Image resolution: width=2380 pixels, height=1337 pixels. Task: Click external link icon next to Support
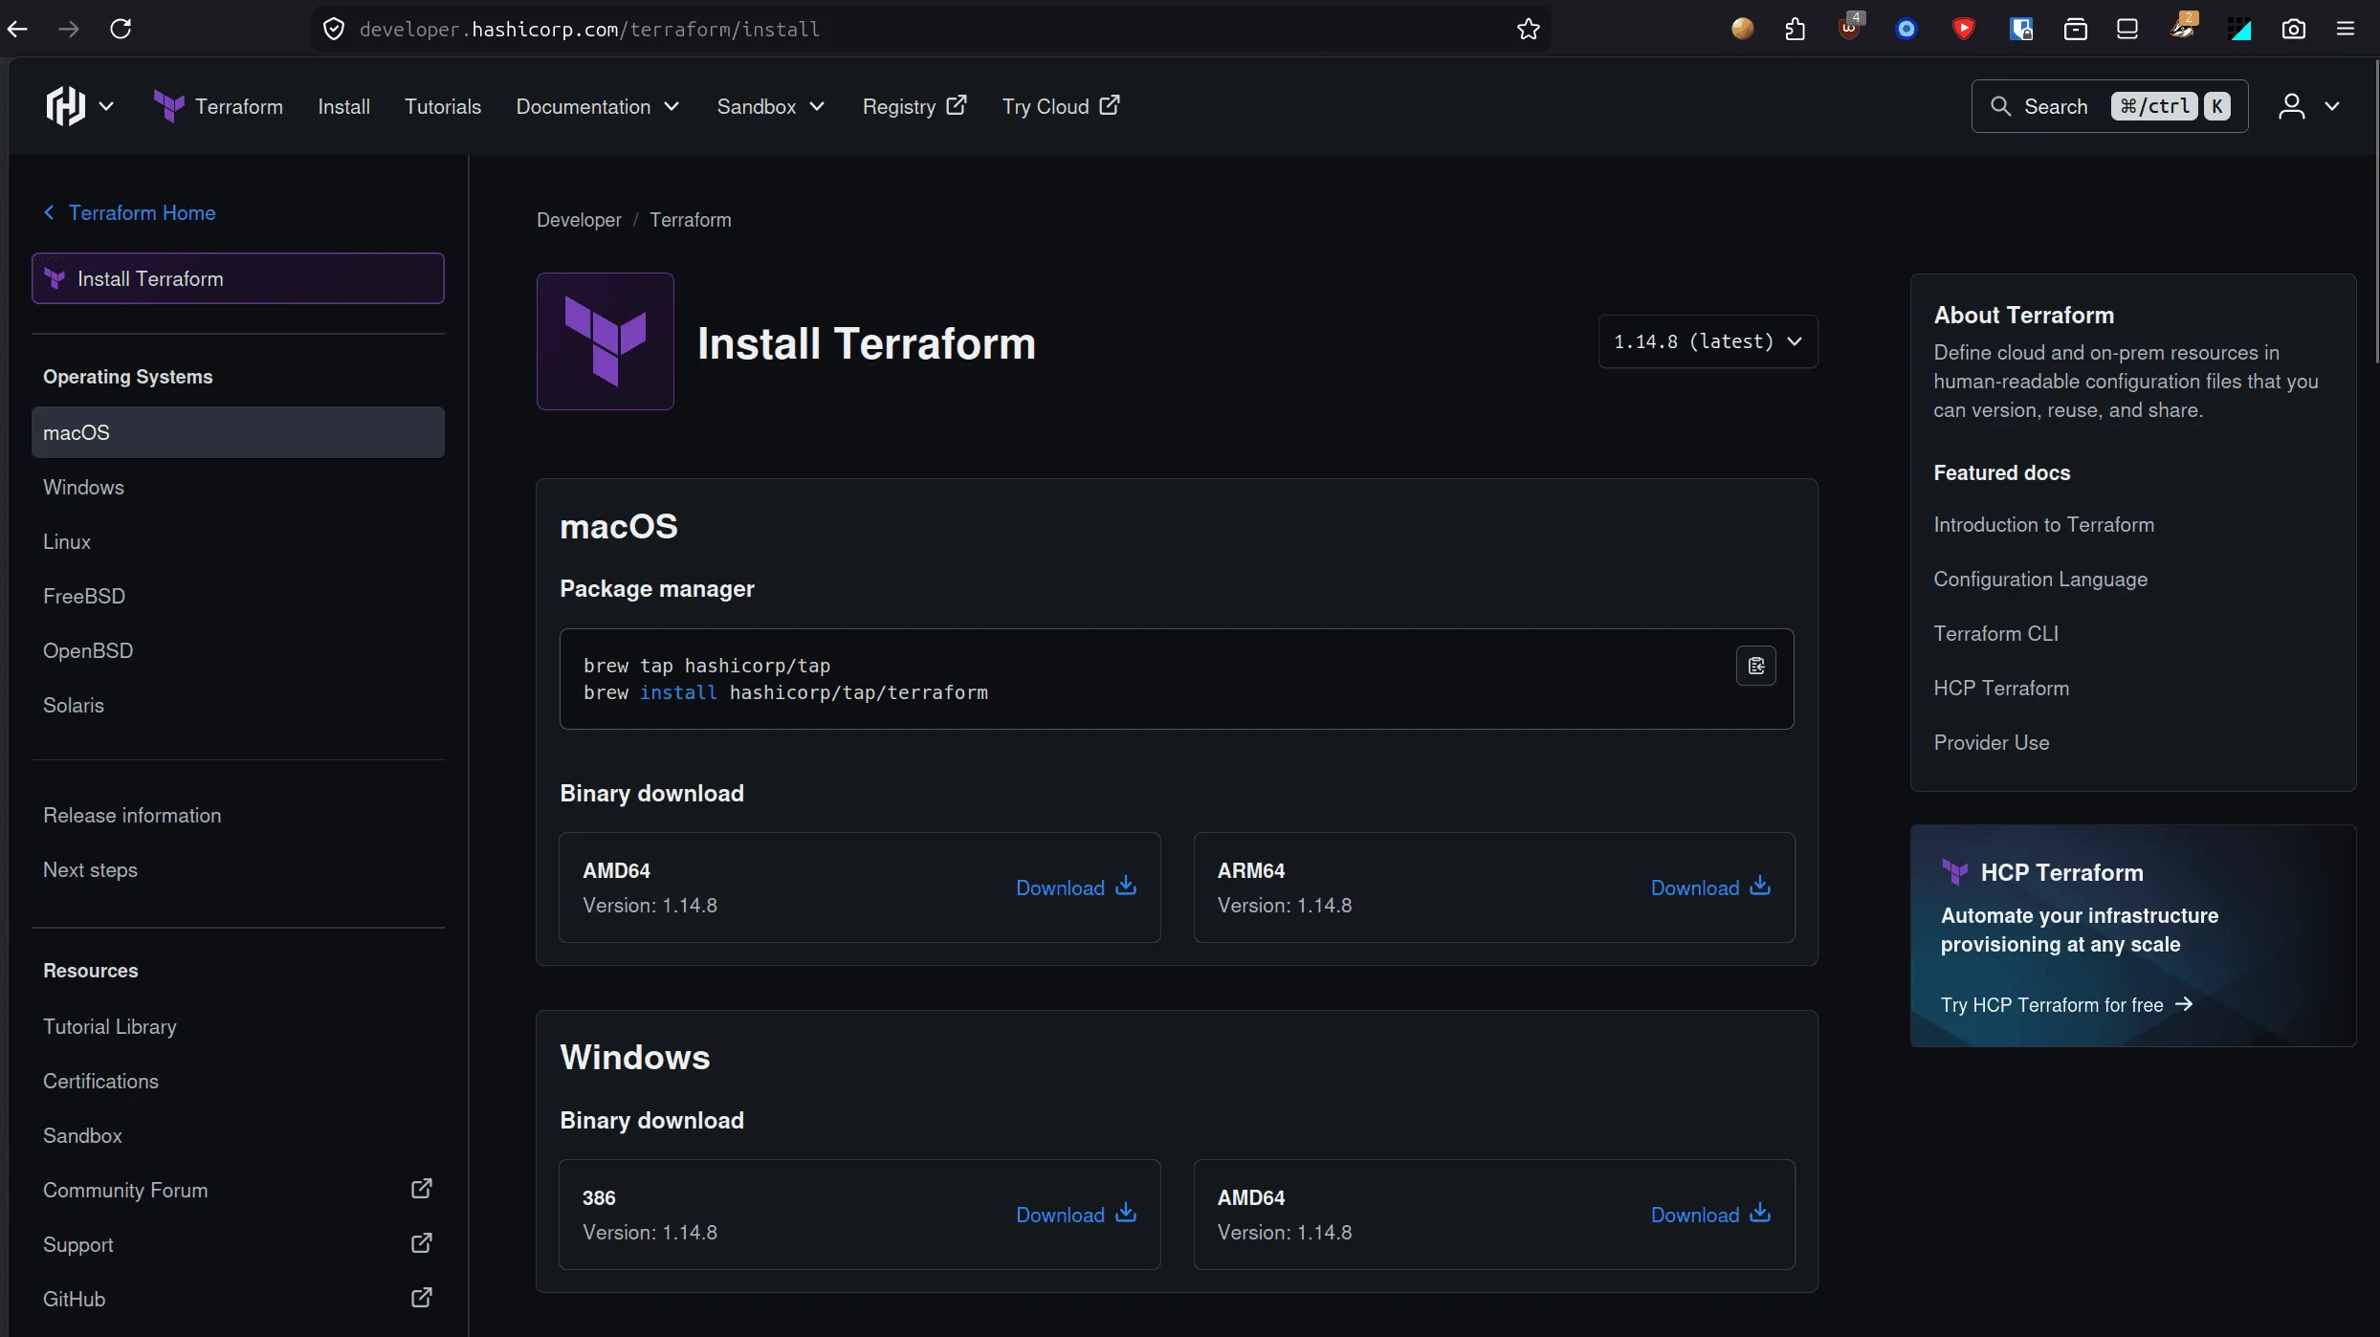[x=421, y=1243]
